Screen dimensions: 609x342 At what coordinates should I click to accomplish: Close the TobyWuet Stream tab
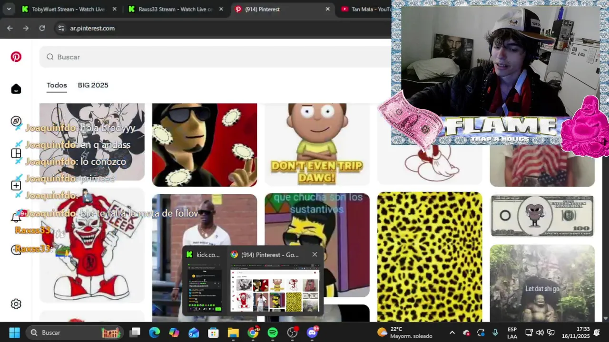[115, 9]
